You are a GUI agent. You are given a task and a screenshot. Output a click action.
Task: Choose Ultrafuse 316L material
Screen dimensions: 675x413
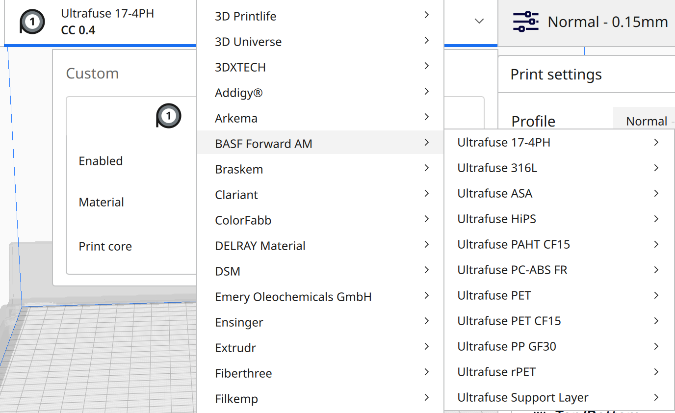click(559, 168)
